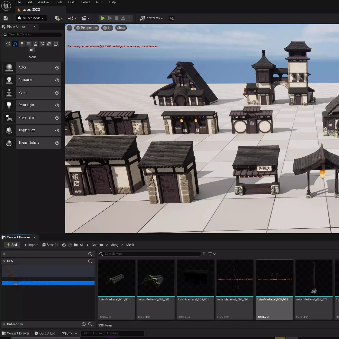Open the Build menu
The image size is (339, 339).
(x=72, y=2)
